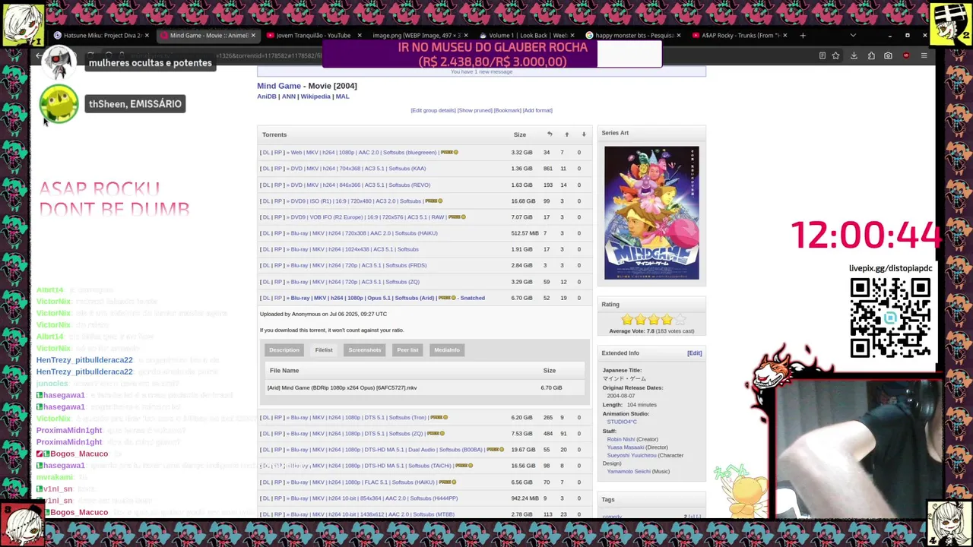This screenshot has height=547, width=973.
Task: Click the red extension icon in toolbar
Action: tap(906, 55)
